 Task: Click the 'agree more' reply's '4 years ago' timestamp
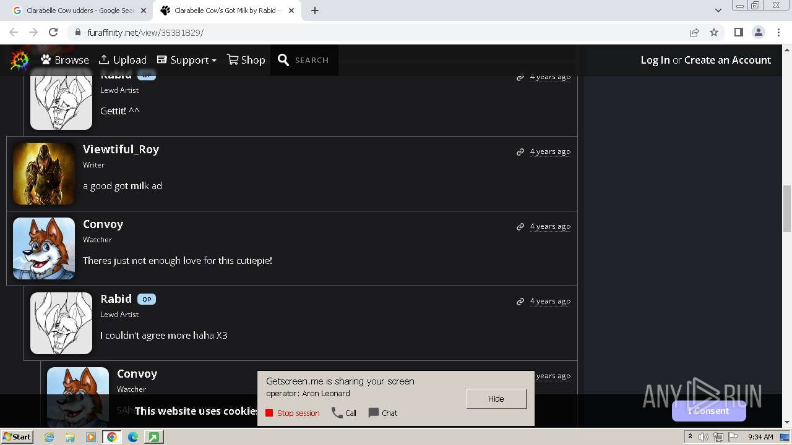(x=550, y=301)
